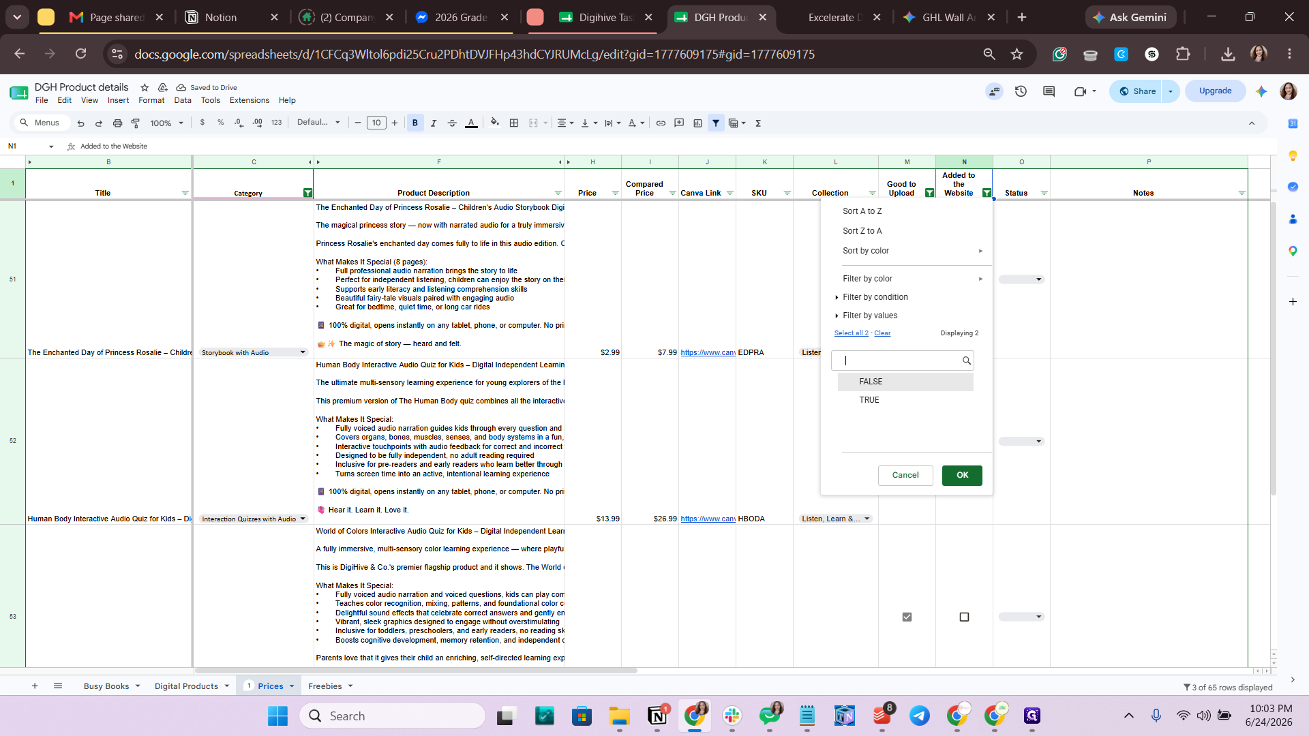Screen dimensions: 1309x736
Task: Open Slack from Windows taskbar
Action: click(x=732, y=716)
